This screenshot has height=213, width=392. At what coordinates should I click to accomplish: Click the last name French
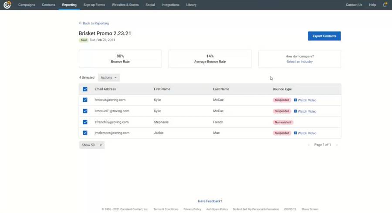coord(218,122)
